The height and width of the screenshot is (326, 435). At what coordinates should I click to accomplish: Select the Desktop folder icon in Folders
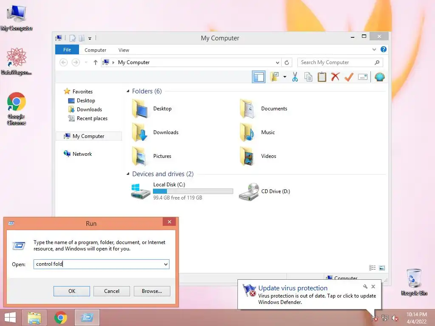click(x=139, y=109)
